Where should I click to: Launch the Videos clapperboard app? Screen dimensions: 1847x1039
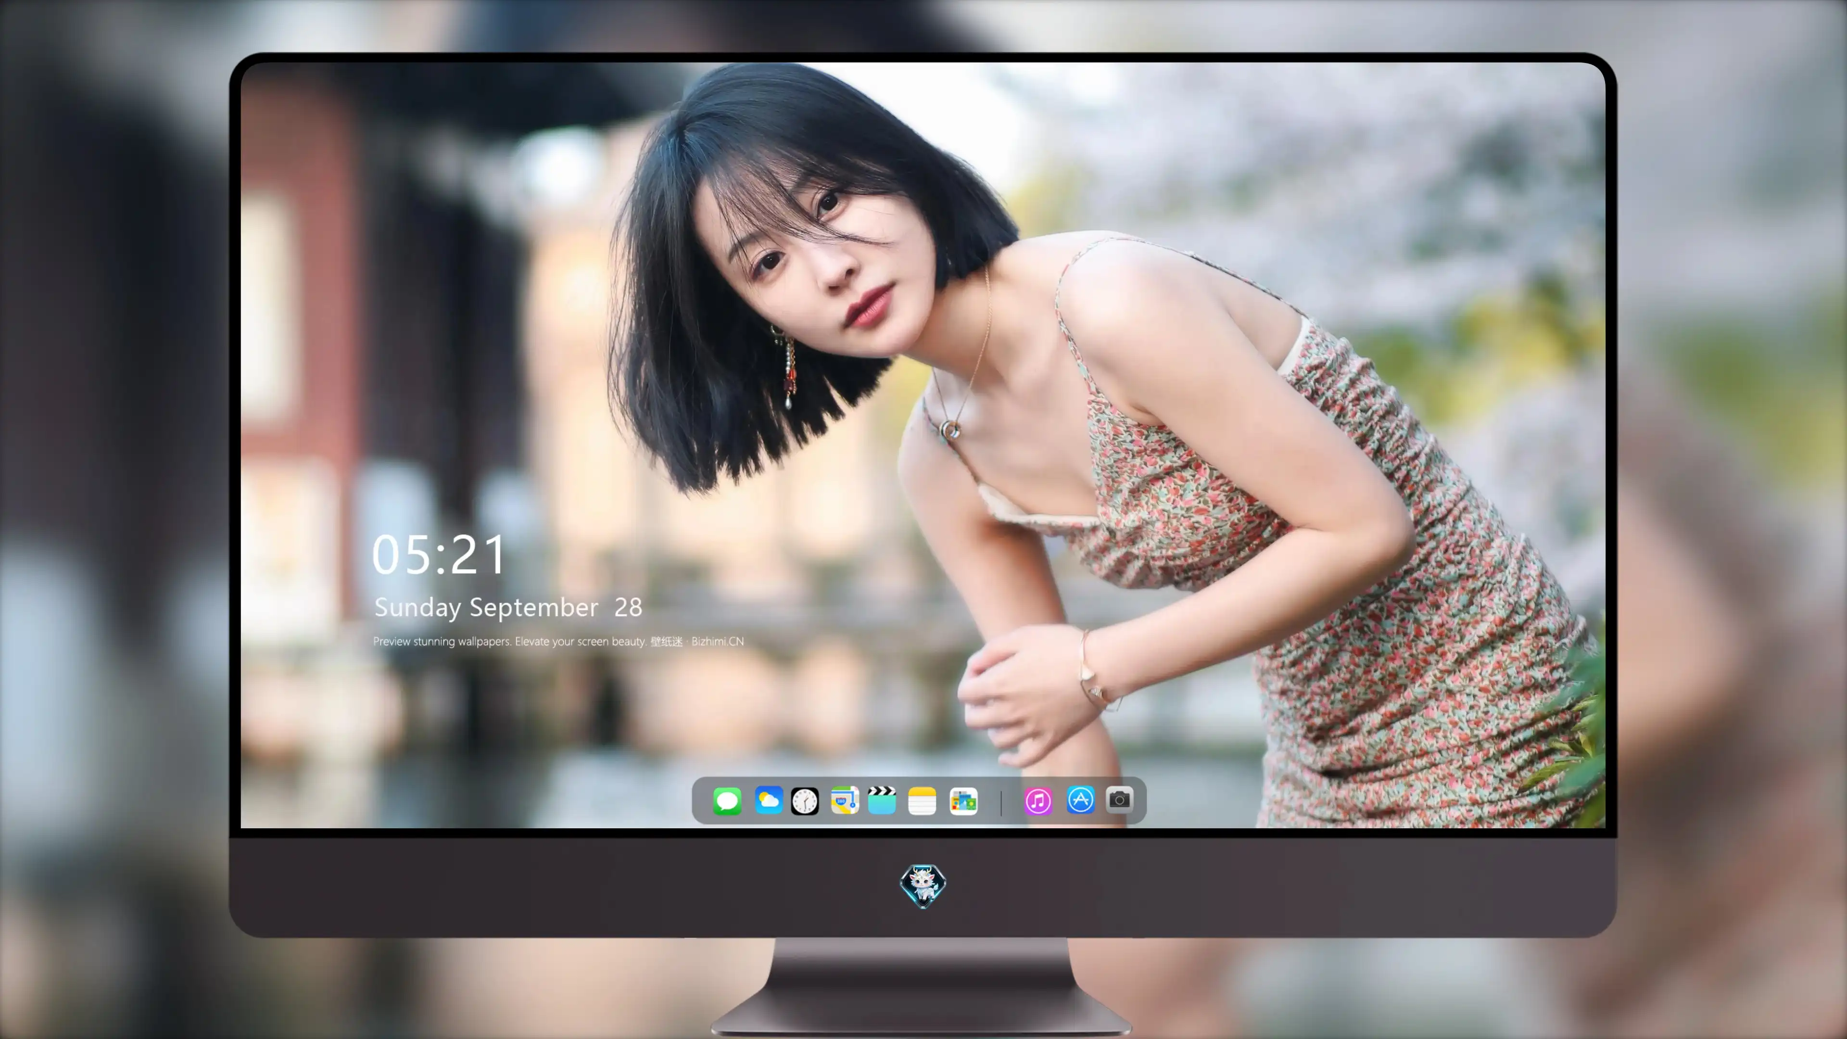[882, 800]
